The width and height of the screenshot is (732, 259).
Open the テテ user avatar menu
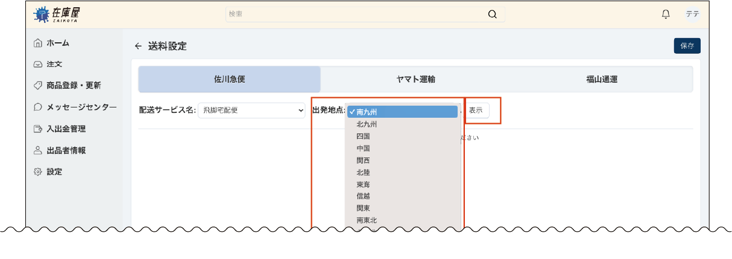point(692,14)
